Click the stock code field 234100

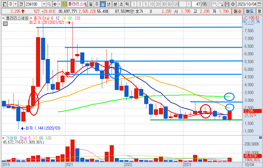tap(33, 4)
